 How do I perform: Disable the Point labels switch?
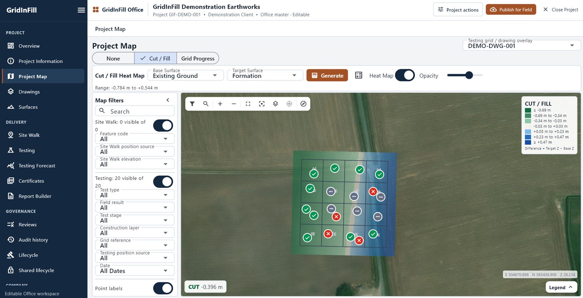163,288
